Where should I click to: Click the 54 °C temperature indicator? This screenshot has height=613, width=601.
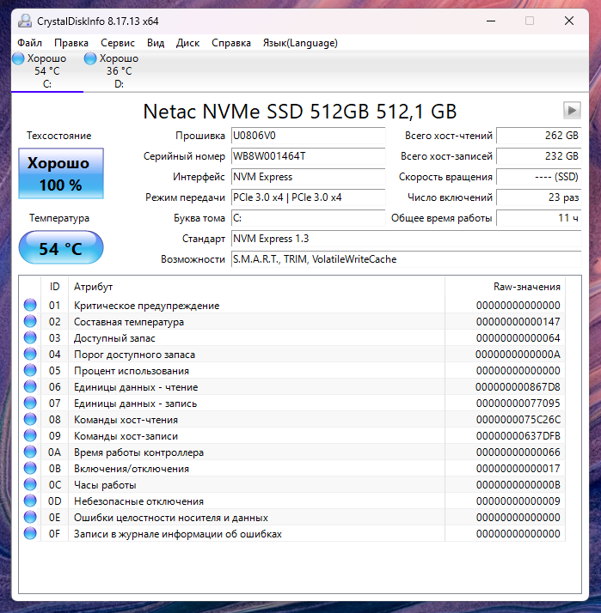tap(61, 247)
